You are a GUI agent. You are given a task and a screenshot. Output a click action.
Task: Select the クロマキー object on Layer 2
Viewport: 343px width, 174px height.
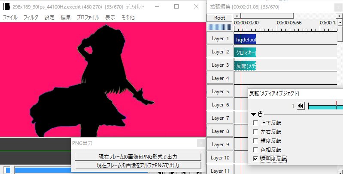point(245,53)
